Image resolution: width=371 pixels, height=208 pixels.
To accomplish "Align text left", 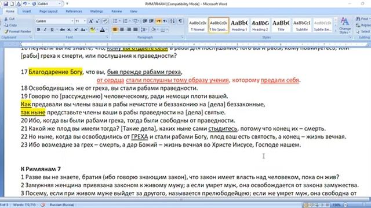I will (115, 29).
